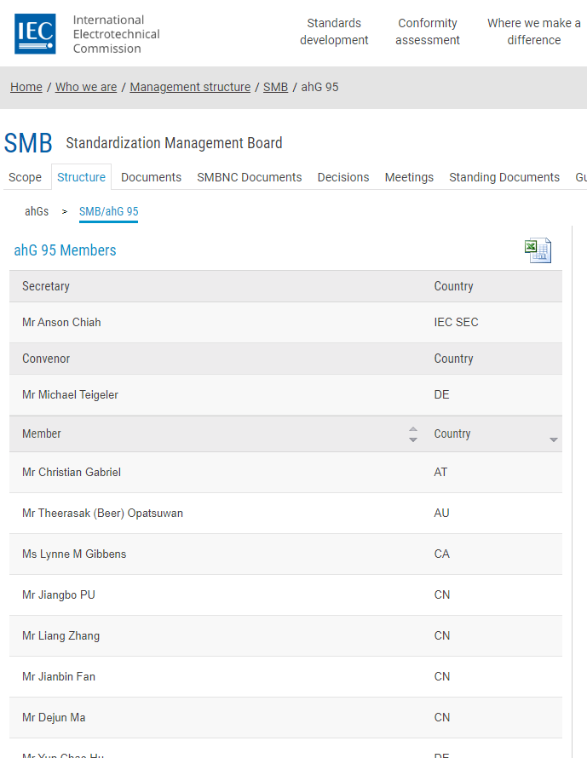Select member Mr Theerasak (Beer) Opatsuwan
Screen dimensions: 587x758
tap(102, 514)
